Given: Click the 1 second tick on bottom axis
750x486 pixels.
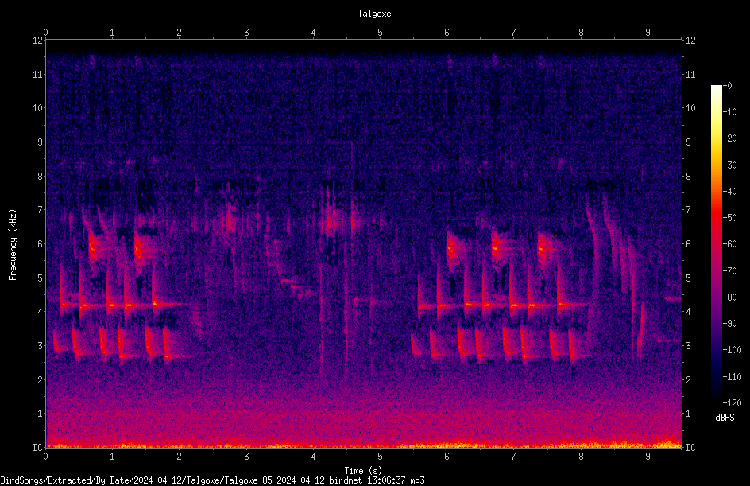Looking at the screenshot, I should click(112, 457).
